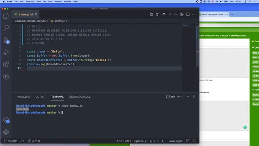259x146 pixels.
Task: Open the Extensions view
Action: click(x=6, y=64)
